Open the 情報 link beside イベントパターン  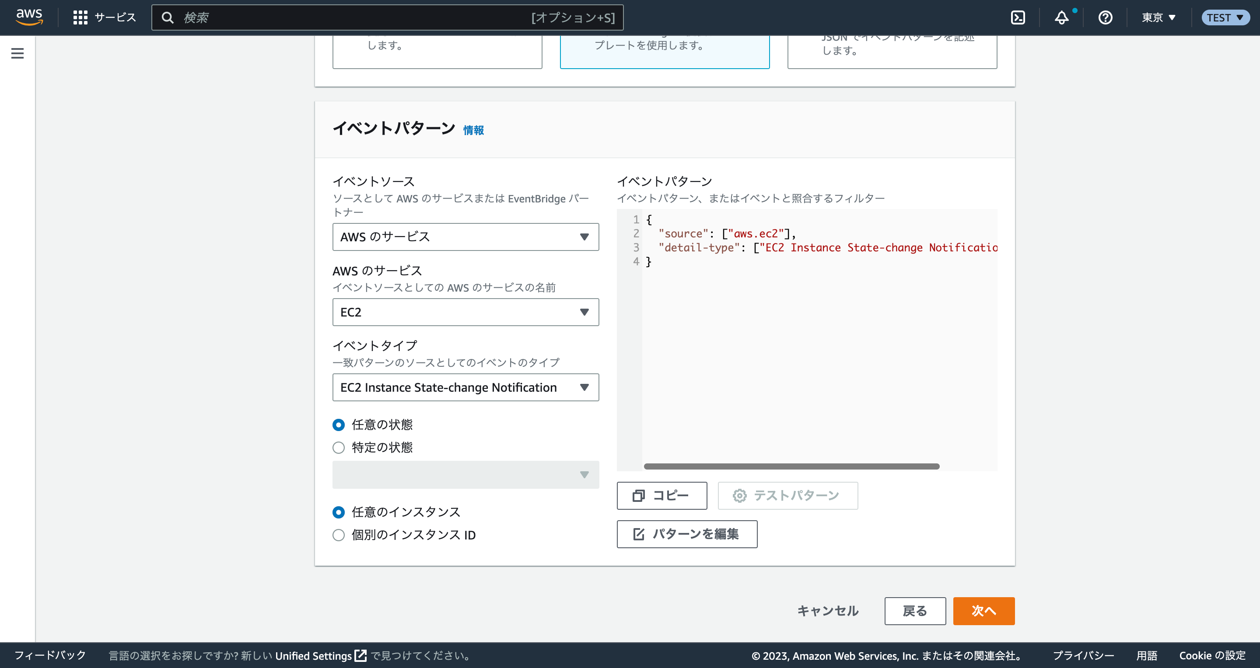click(473, 130)
